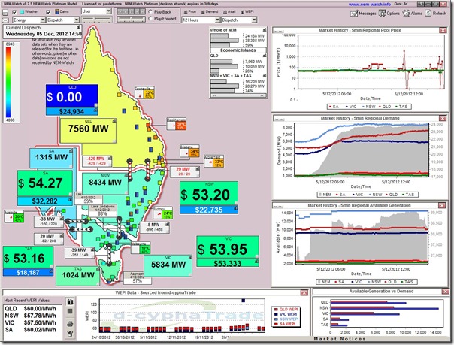This screenshot has width=454, height=345.
Task: Click the QLD $0.00 price box
Action: tap(71, 96)
